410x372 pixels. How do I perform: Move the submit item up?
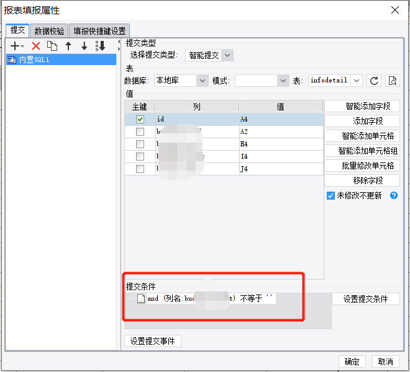click(x=68, y=46)
